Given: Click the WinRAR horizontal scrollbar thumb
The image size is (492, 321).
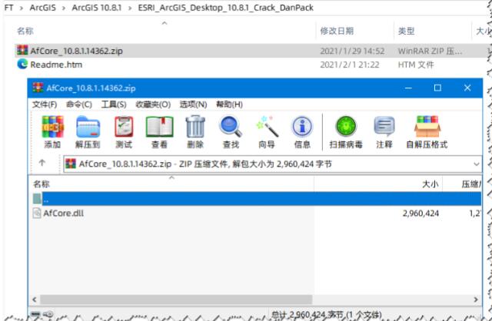Looking at the screenshot, I should 176,299.
